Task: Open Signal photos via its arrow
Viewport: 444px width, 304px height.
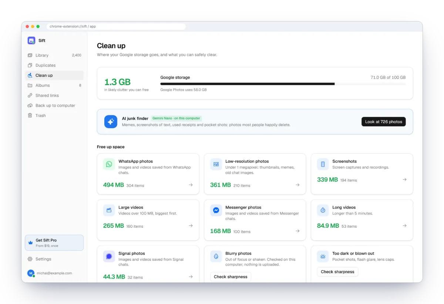Action: tap(191, 277)
